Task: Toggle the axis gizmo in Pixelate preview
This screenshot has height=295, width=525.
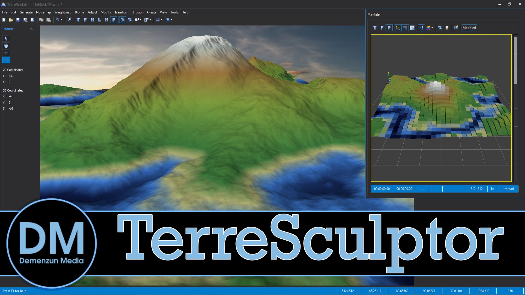Action: 398,28
